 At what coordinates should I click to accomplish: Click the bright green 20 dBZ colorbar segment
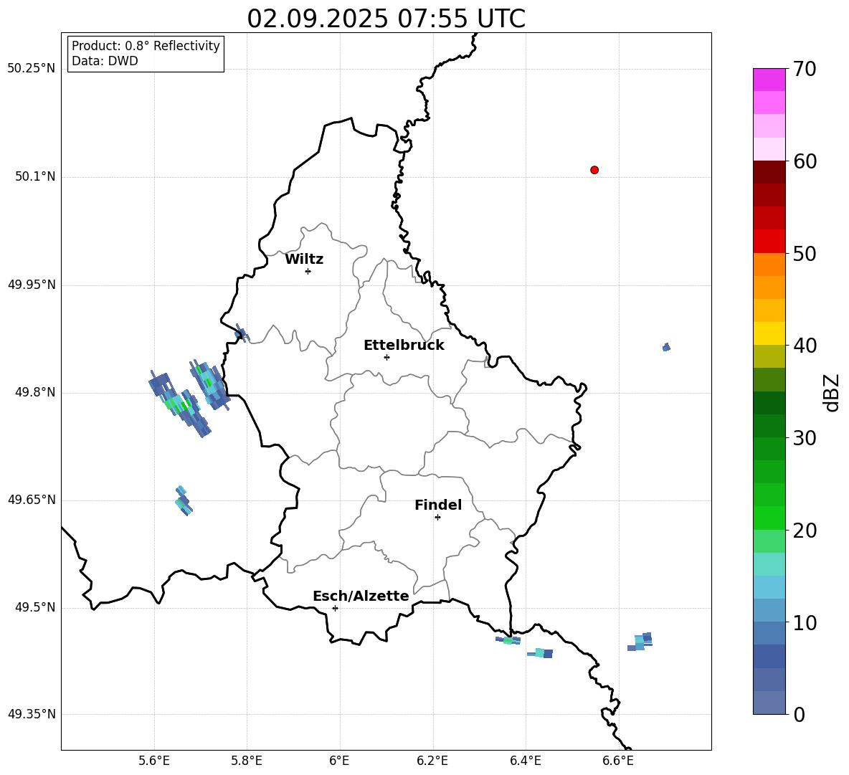(x=769, y=518)
